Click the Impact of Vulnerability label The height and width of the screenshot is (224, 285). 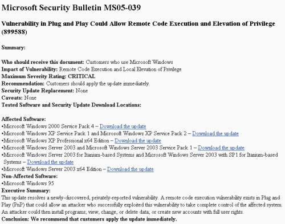pos(30,70)
